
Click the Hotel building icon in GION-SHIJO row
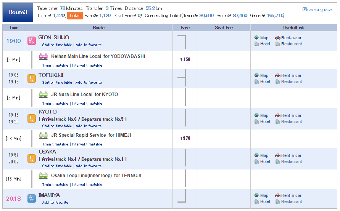256,44
